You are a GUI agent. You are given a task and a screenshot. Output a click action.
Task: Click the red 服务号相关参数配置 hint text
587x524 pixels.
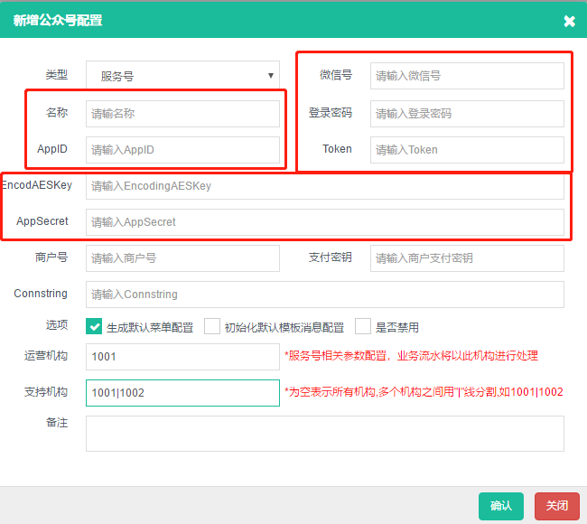[412, 356]
